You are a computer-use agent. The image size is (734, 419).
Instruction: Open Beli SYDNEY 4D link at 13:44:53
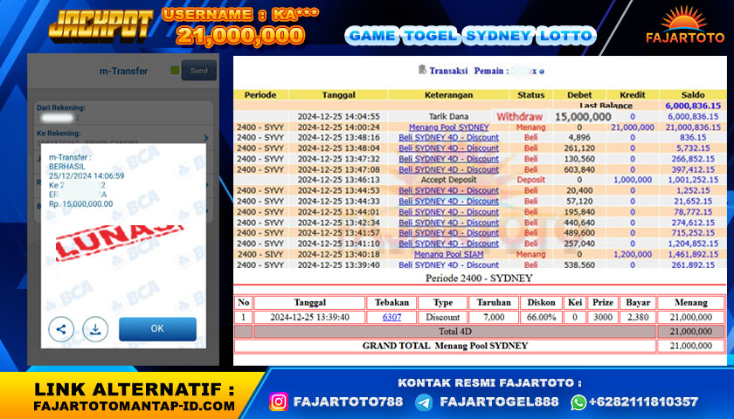[448, 190]
